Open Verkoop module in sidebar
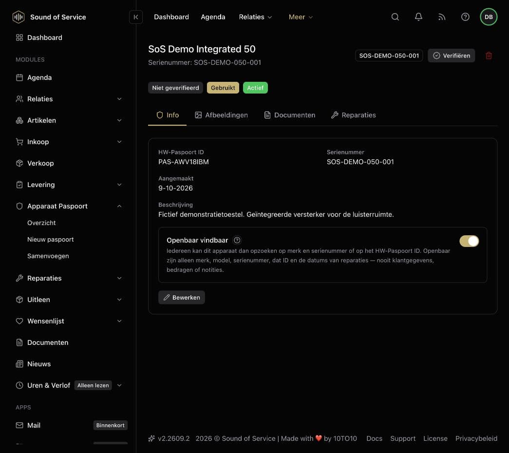Viewport: 509px width, 453px height. pyautogui.click(x=69, y=163)
